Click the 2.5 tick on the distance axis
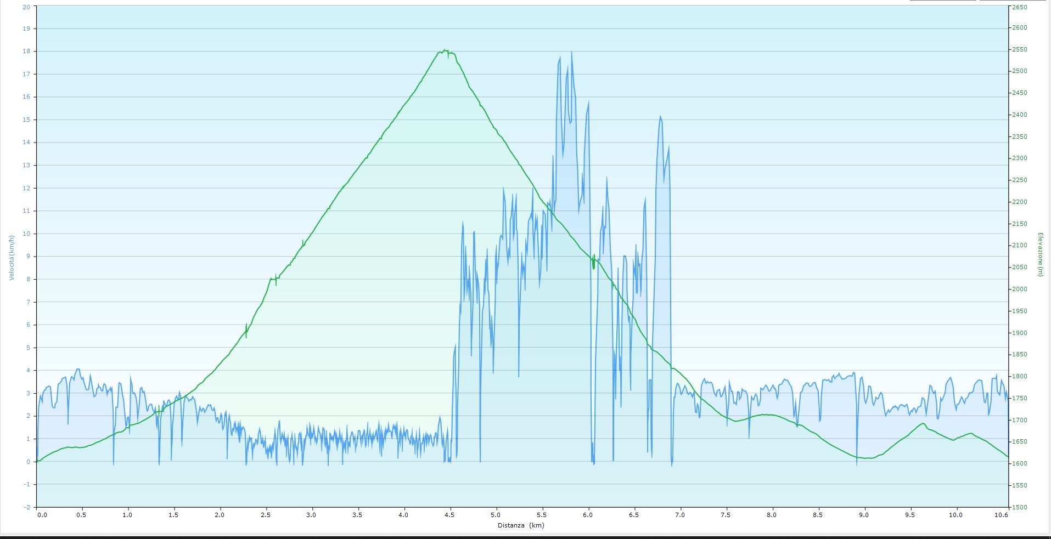 pos(266,515)
